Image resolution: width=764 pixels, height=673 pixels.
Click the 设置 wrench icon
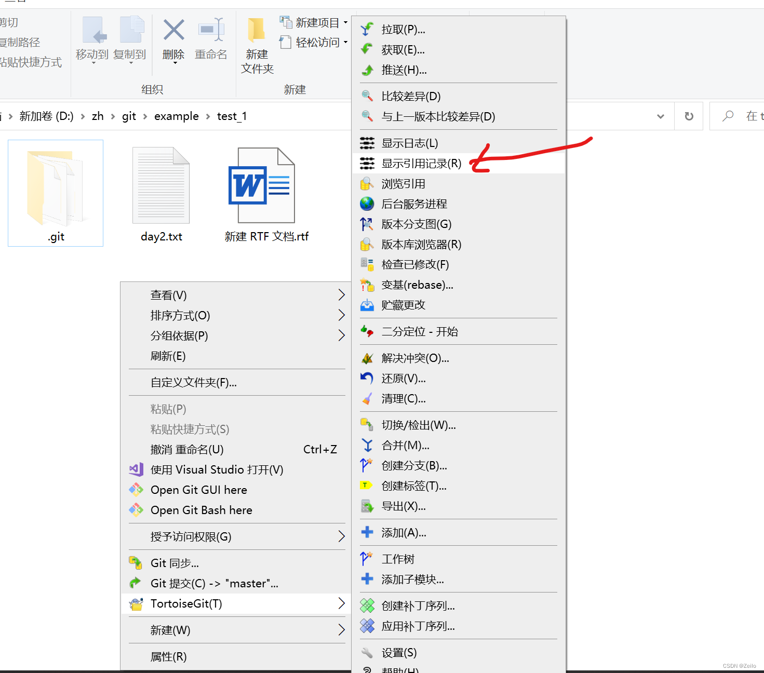367,652
